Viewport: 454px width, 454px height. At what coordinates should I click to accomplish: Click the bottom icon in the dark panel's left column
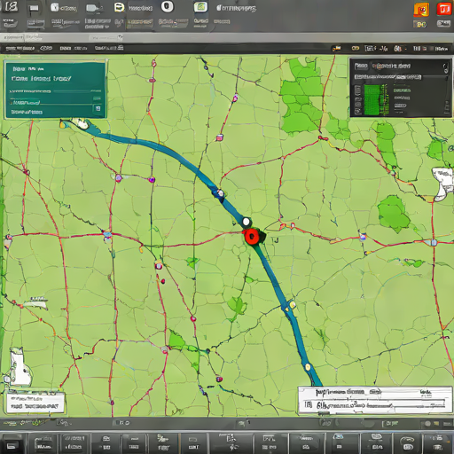click(x=357, y=111)
